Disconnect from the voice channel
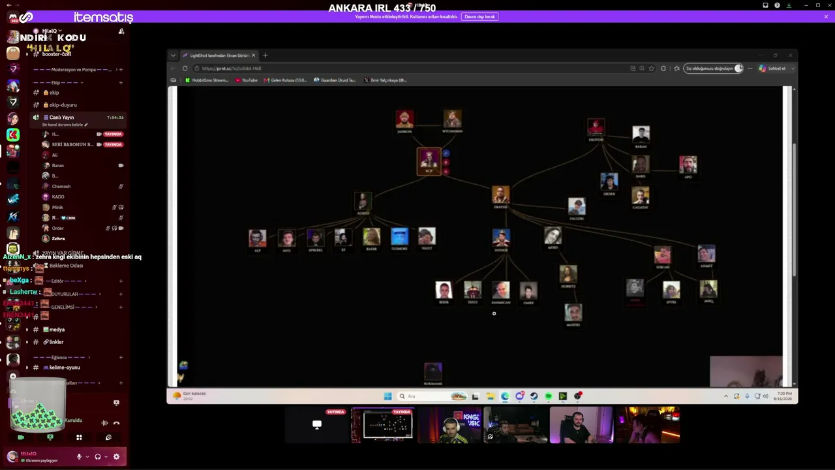Viewport: 835px width, 470px height. pos(116,423)
